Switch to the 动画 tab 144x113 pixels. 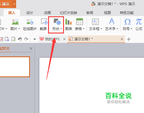coord(48,13)
